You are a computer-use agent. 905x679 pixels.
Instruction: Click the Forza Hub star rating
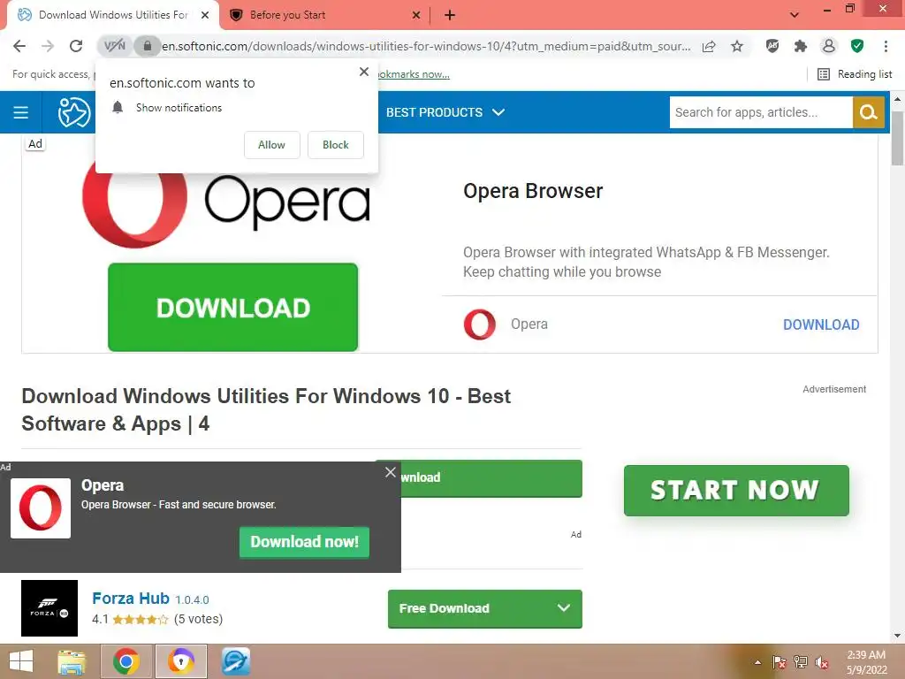(141, 620)
